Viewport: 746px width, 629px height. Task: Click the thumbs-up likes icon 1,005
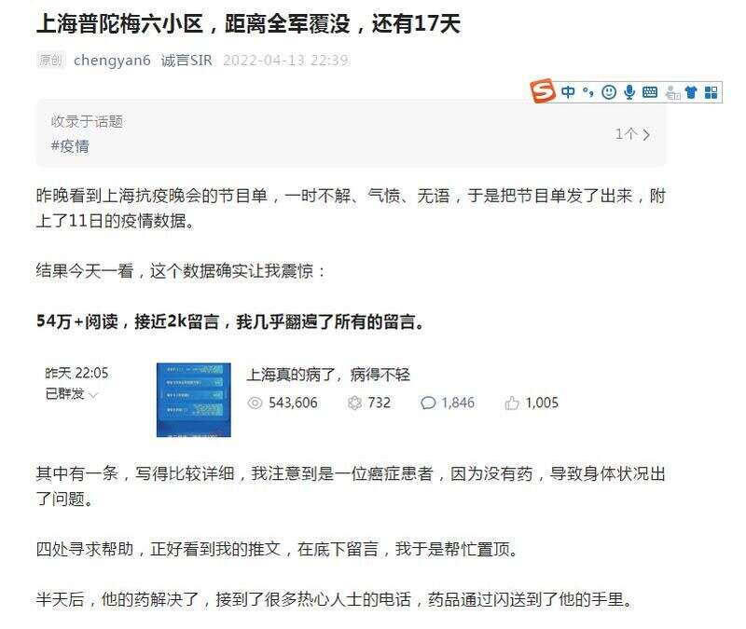pos(512,403)
